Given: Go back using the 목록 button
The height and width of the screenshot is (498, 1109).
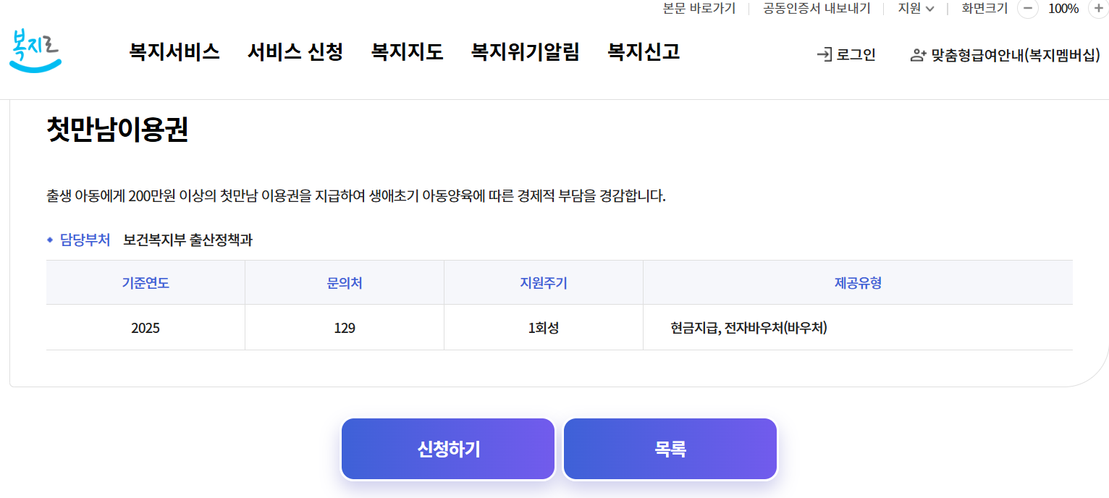Looking at the screenshot, I should (670, 448).
